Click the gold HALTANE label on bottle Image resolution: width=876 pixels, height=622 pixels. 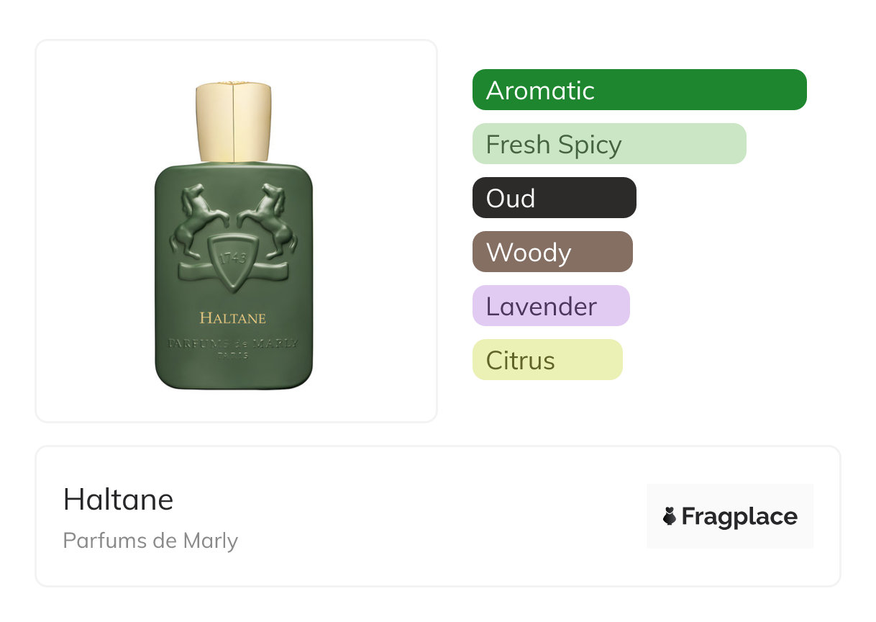click(x=232, y=317)
